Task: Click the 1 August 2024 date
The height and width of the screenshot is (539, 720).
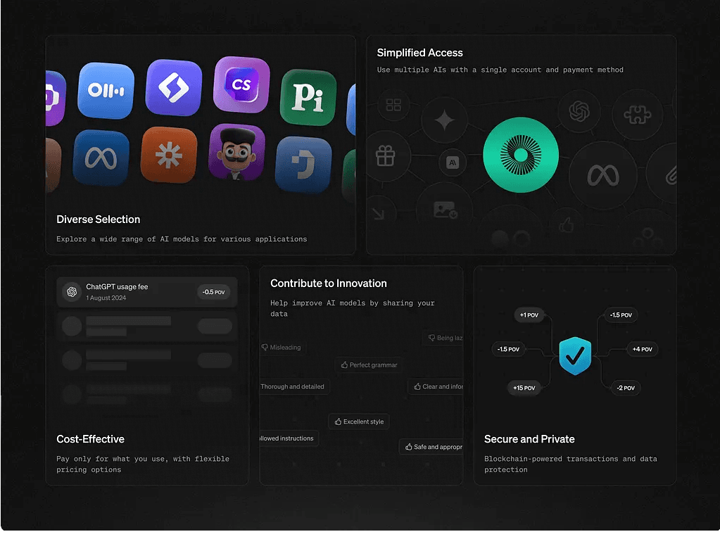Action: [106, 298]
